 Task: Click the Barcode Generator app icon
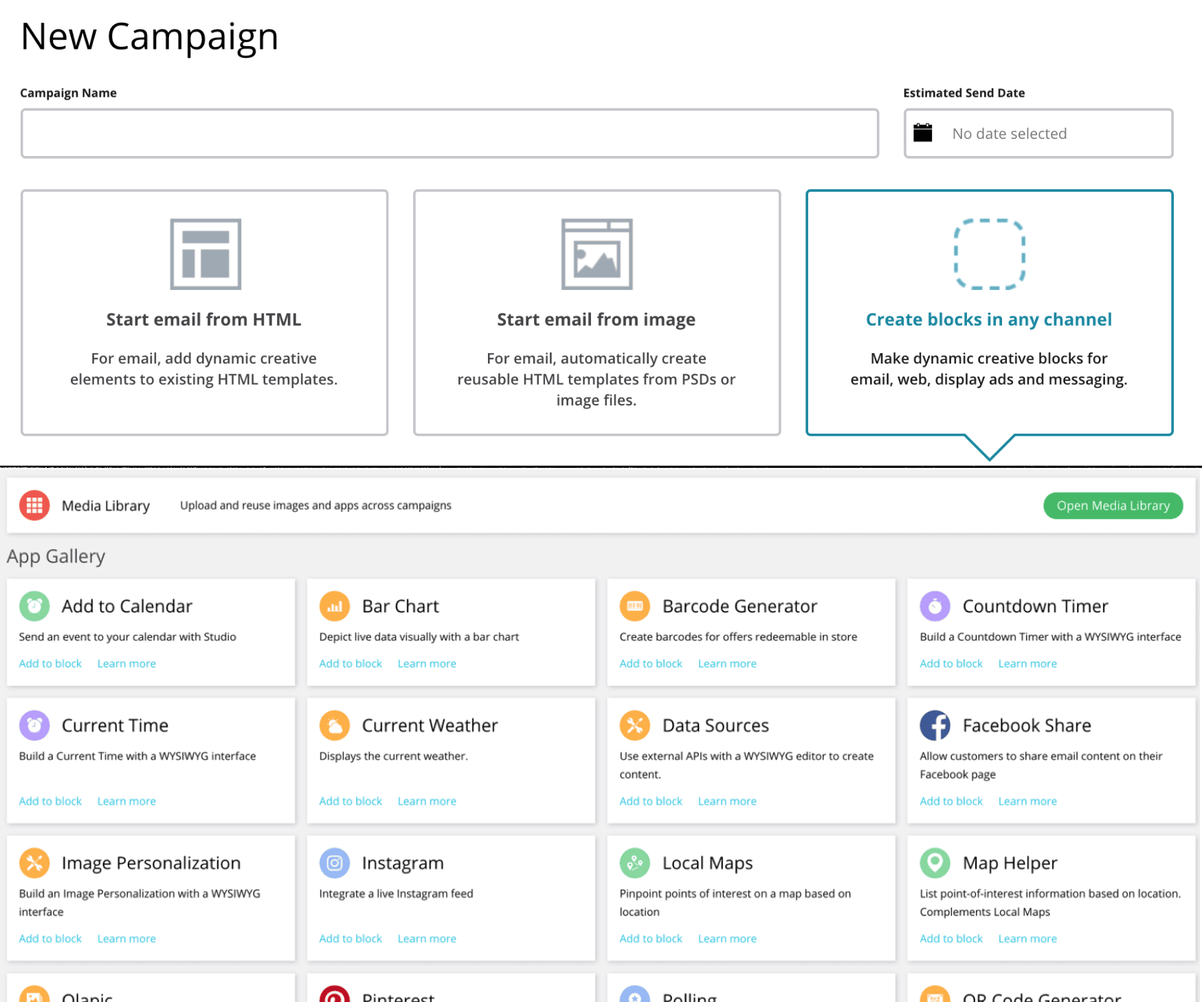tap(634, 606)
